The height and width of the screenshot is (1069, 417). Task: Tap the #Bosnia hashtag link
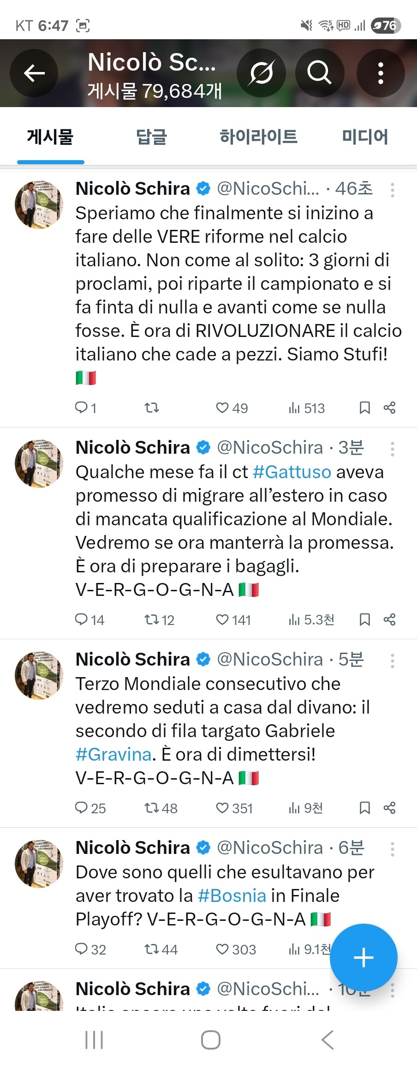point(232,896)
